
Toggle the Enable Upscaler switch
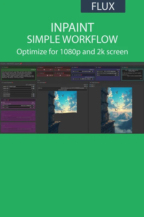[x=34, y=96]
